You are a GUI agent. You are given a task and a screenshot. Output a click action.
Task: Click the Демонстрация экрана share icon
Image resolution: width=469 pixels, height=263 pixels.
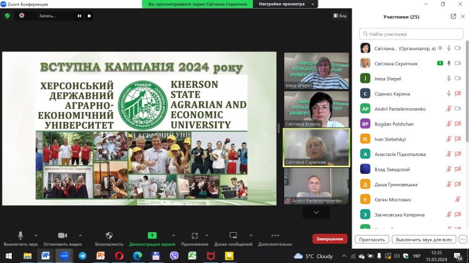(152, 235)
